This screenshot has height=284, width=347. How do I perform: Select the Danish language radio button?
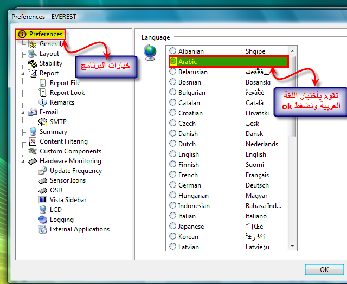(x=172, y=133)
